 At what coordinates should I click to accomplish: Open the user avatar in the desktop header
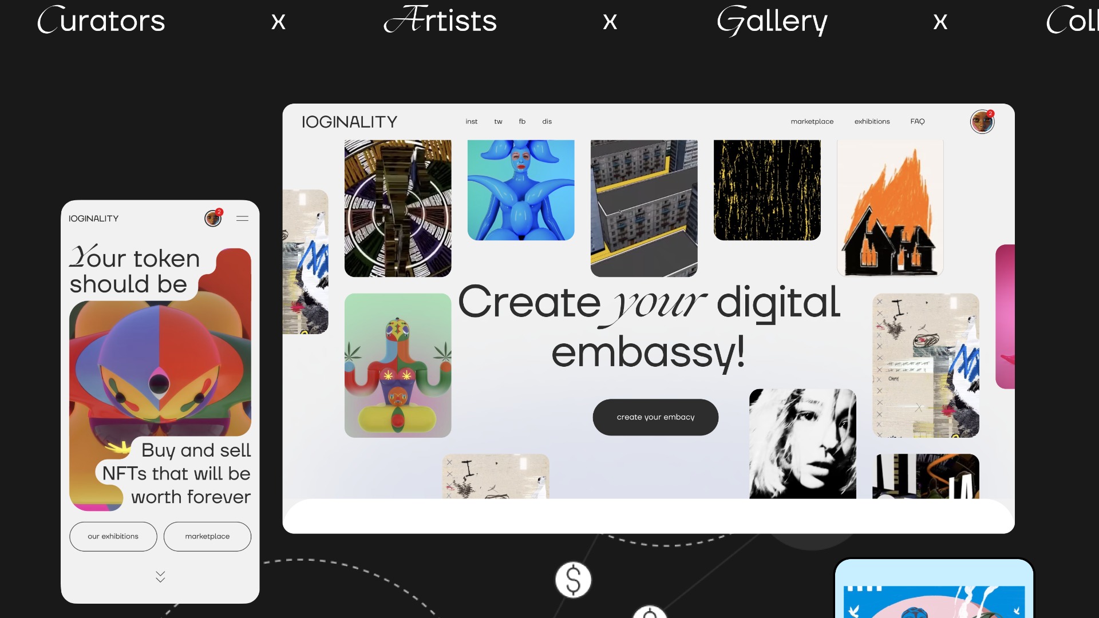coord(982,121)
